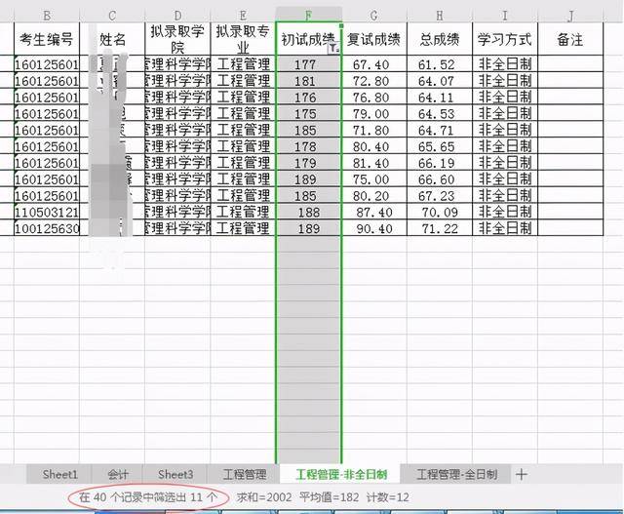Select the 复试成绩 cell 72.80

[x=374, y=80]
